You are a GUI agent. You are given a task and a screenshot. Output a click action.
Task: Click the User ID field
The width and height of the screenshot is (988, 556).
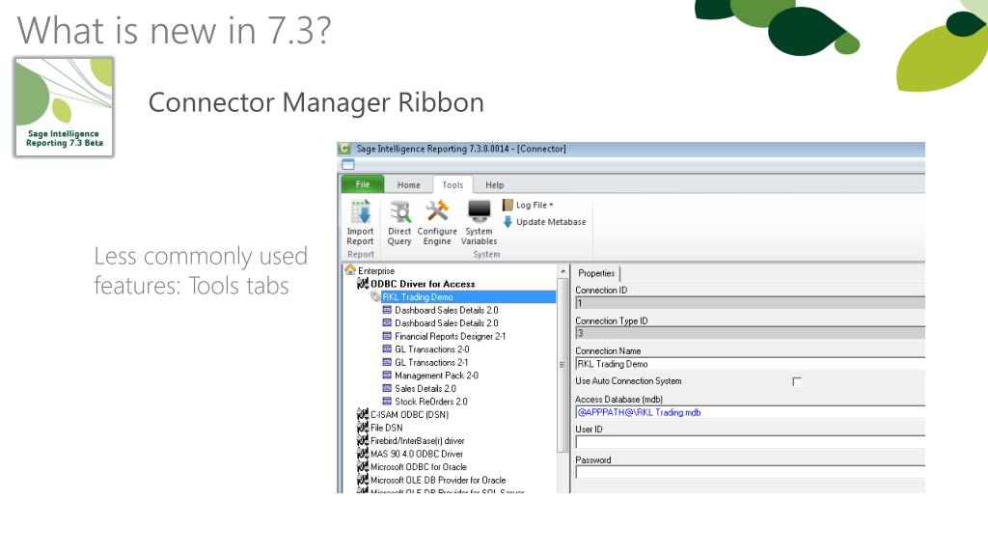750,442
